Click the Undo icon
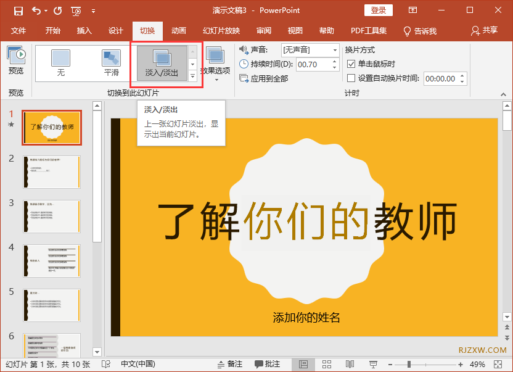Screen dimensions: 513x372 point(36,10)
